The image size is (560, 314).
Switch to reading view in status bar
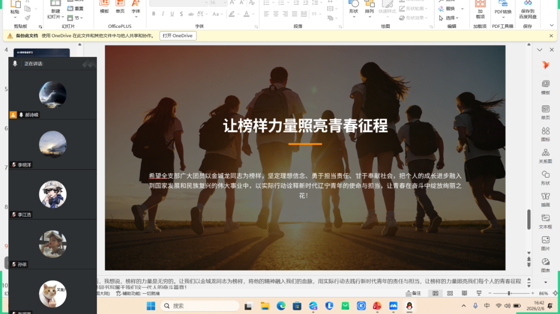[464, 293]
